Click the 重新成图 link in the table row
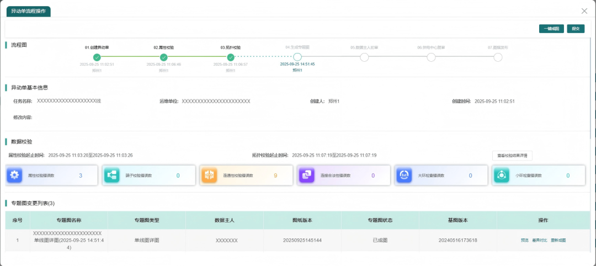Screen dimensions: 596x266 [x=558, y=240]
